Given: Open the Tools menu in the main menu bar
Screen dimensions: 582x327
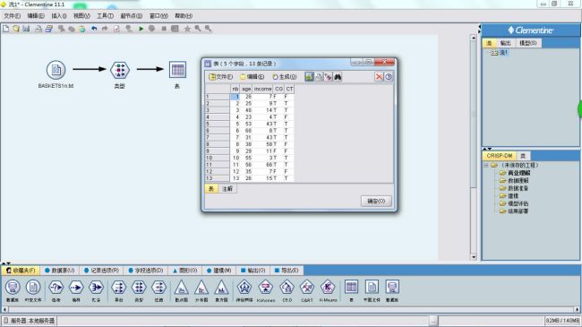Looking at the screenshot, I should 105,16.
